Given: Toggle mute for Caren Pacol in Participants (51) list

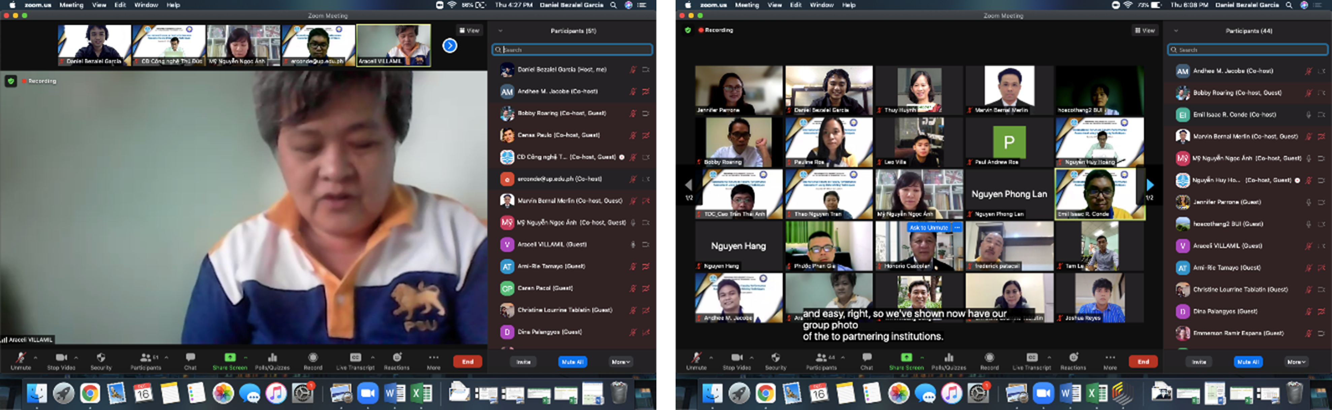Looking at the screenshot, I should (x=632, y=288).
